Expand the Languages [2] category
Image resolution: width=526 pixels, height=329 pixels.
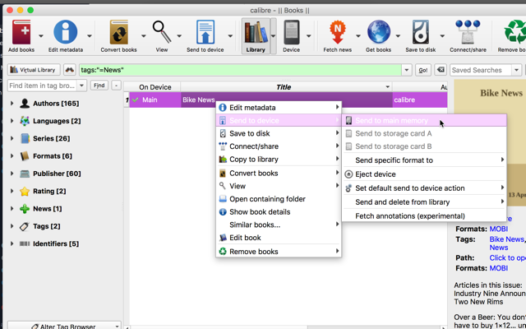click(12, 121)
